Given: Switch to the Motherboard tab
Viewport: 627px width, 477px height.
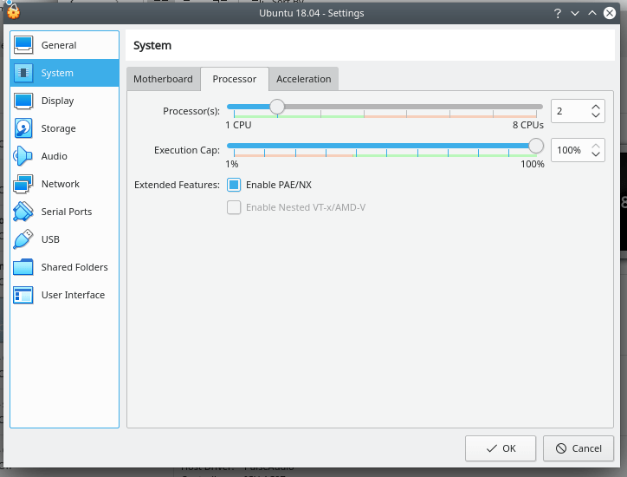Looking at the screenshot, I should (x=163, y=79).
